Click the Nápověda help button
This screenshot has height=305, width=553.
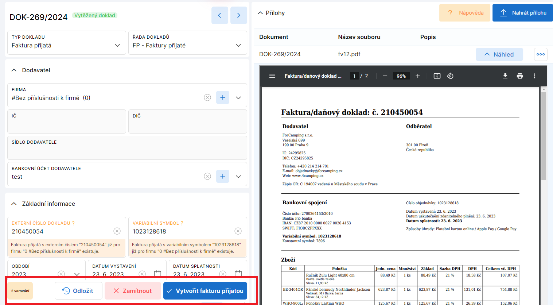pyautogui.click(x=465, y=13)
